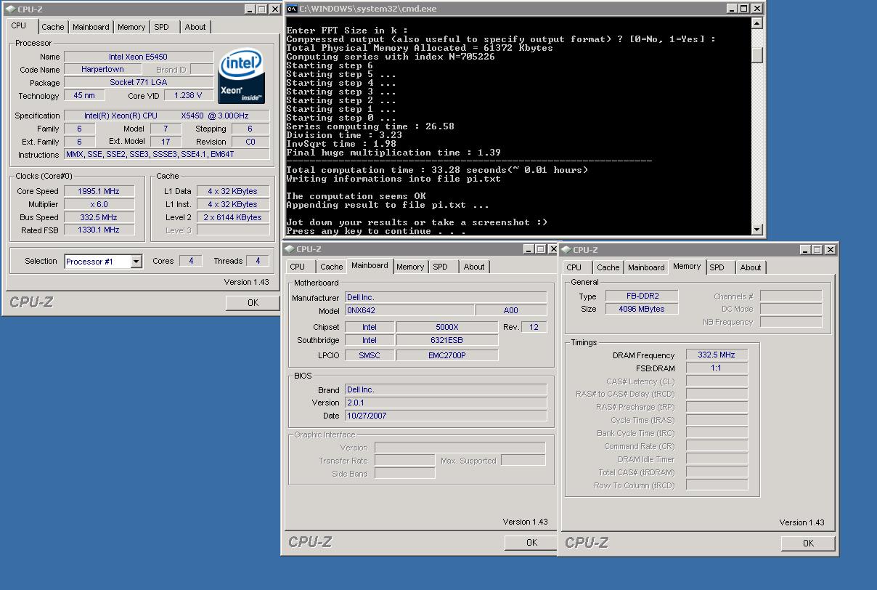Click the DRAM Frequency value '332.5 MHz'
877x590 pixels.
(x=717, y=355)
